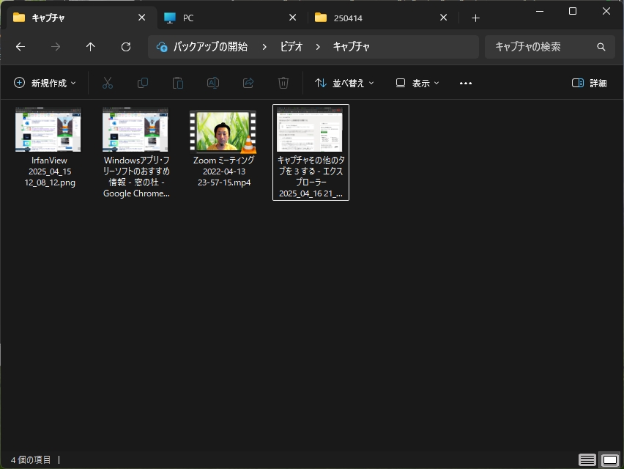This screenshot has height=469, width=624.
Task: Refresh the キャプチャ folder view
Action: pos(126,47)
